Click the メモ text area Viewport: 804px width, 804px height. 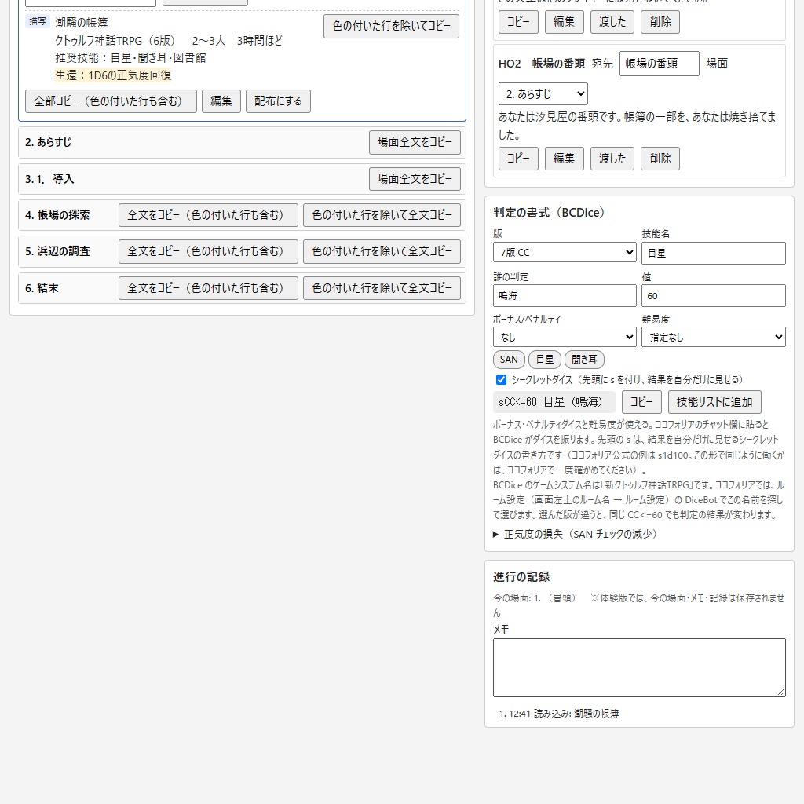[639, 667]
